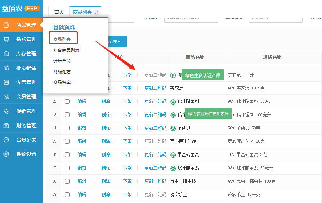The width and height of the screenshot is (322, 203).
Task: Select 商品备案 from the submenu
Action: [62, 83]
